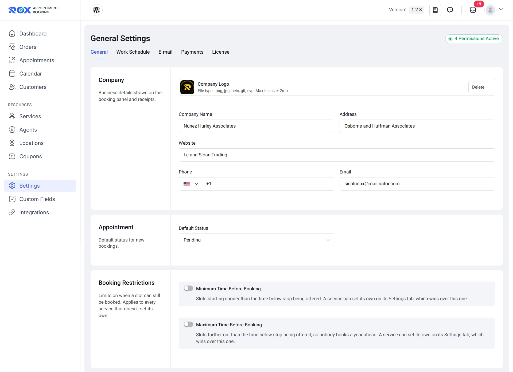Open the inbox notifications icon
Screen dimensions: 513x372
(473, 10)
